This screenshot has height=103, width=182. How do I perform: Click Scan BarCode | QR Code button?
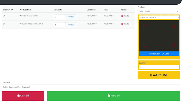[x=159, y=54]
